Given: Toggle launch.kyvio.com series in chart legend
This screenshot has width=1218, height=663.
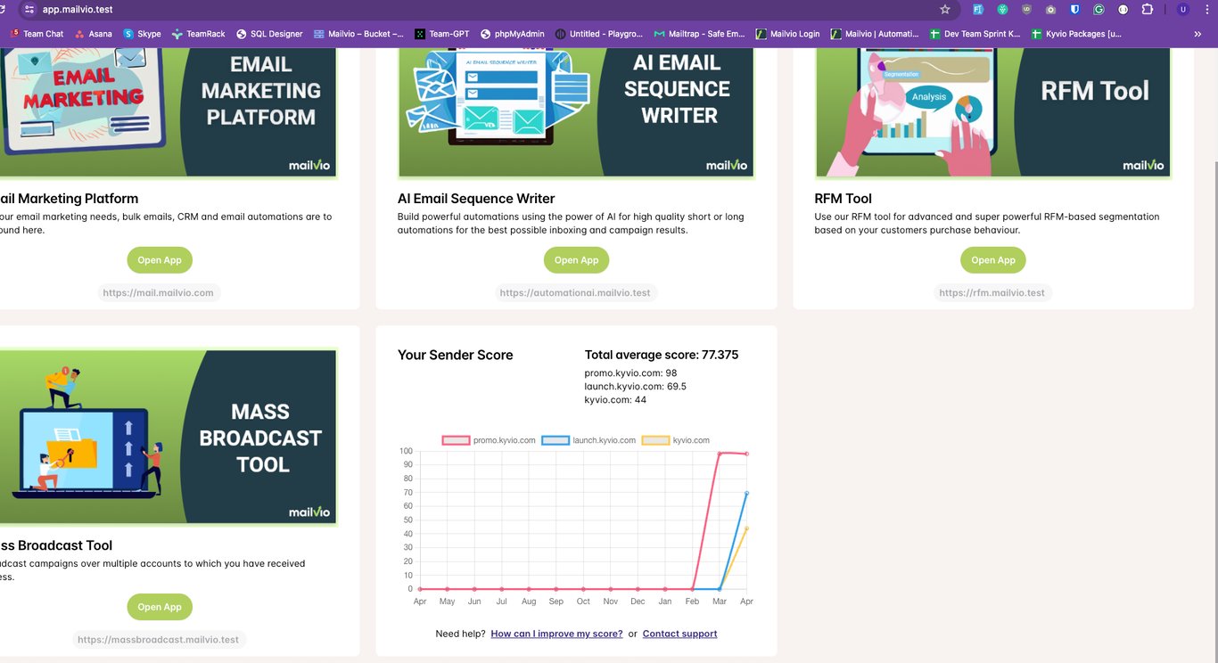Looking at the screenshot, I should (588, 440).
